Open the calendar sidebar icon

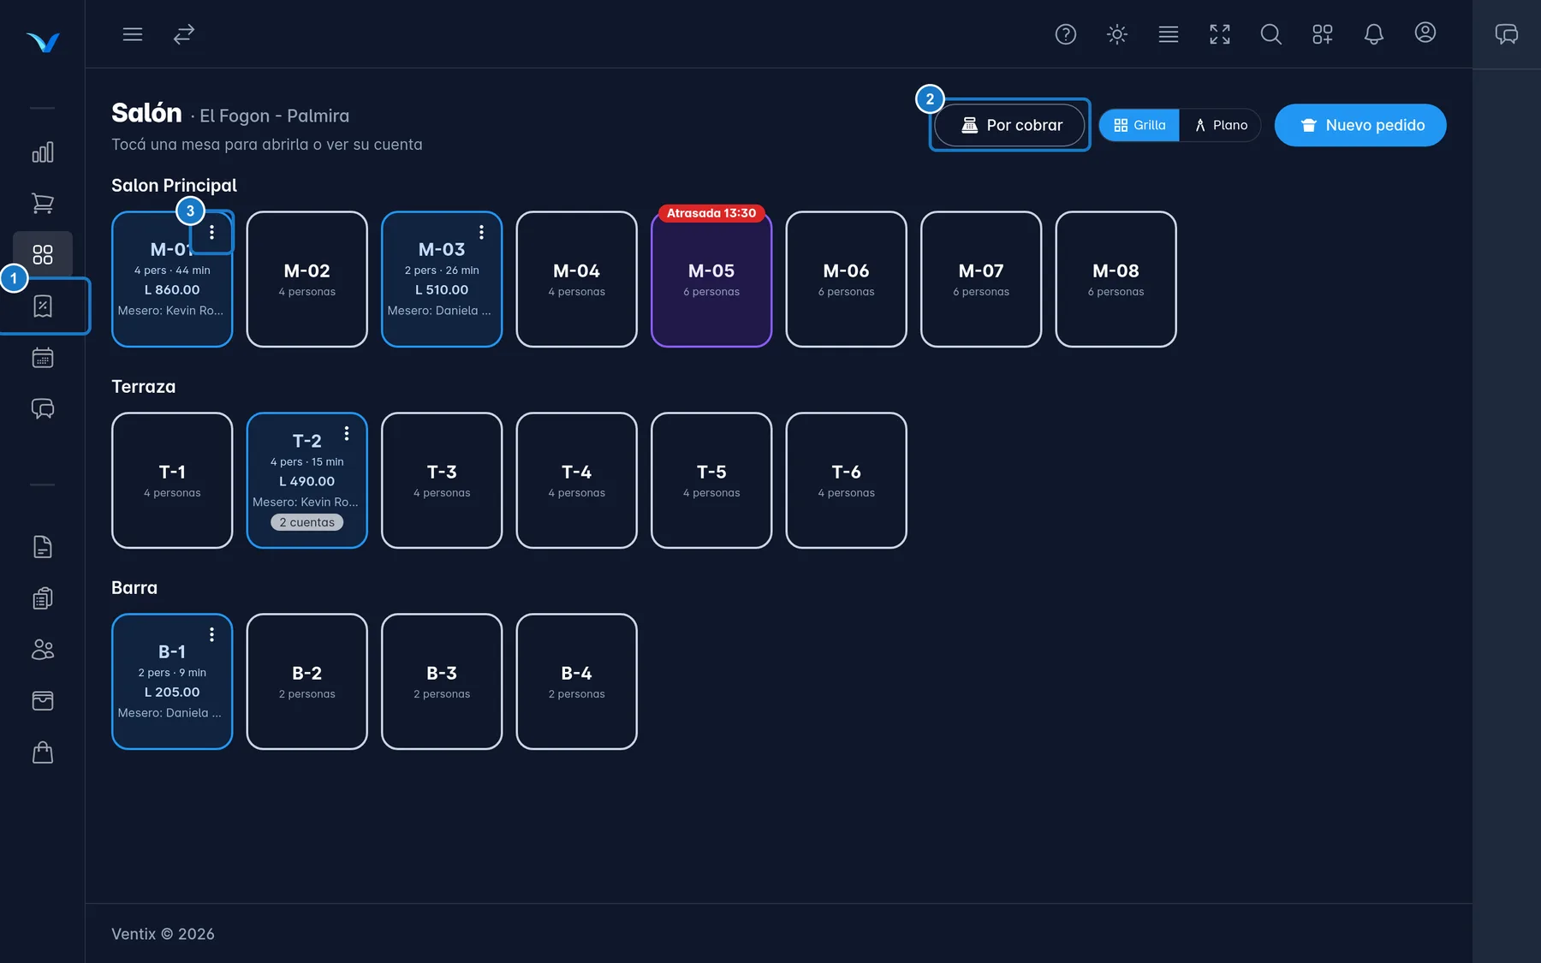(43, 358)
